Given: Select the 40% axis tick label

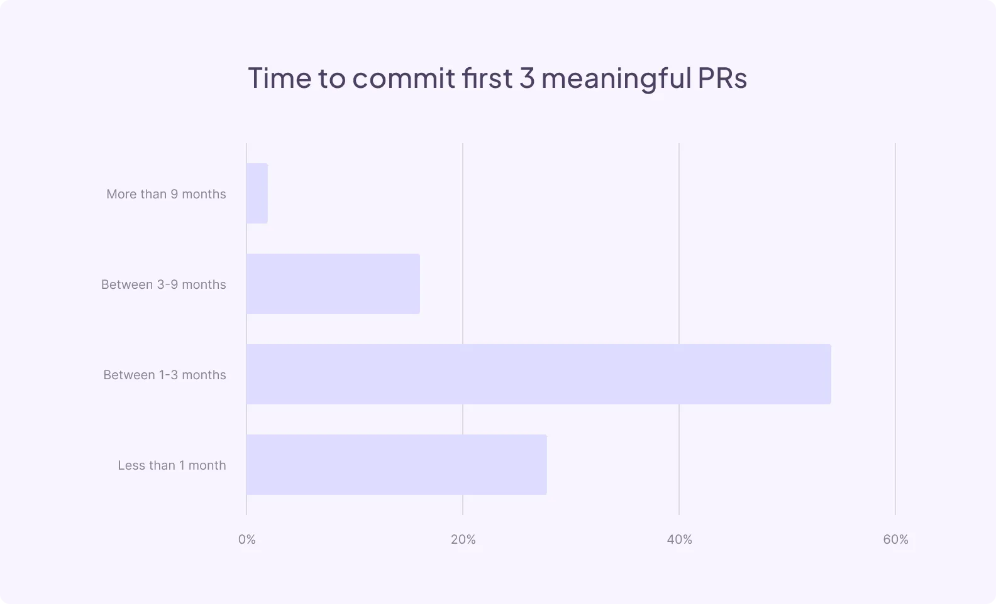Looking at the screenshot, I should (x=680, y=539).
